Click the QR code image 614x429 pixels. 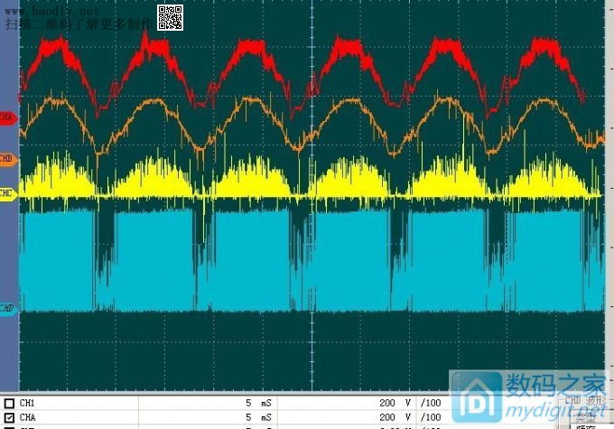coord(171,17)
